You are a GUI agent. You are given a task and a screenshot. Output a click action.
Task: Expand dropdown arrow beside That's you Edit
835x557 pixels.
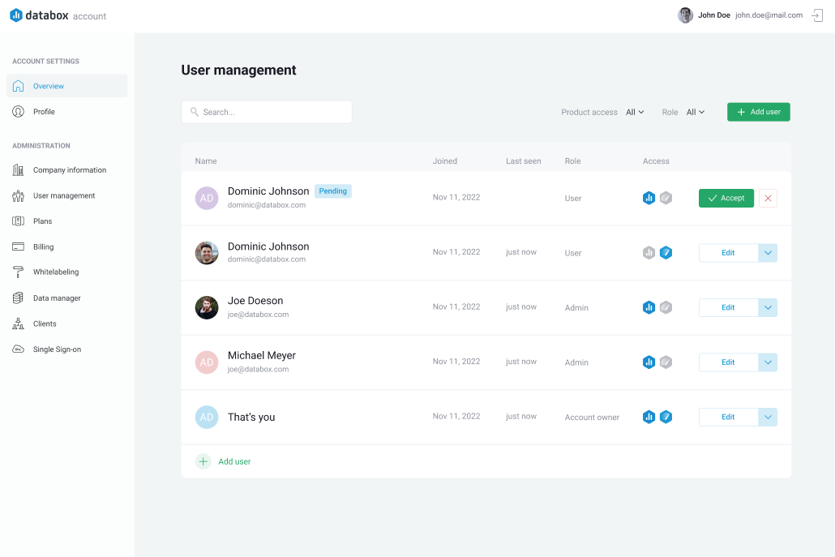pos(768,417)
